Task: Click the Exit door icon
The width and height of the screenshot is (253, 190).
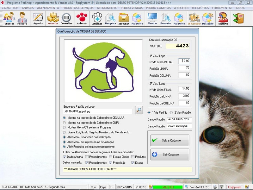Action: 238,18
